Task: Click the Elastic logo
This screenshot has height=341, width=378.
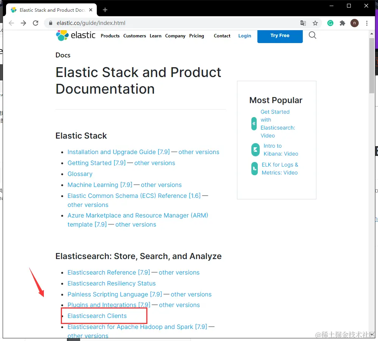Action: [x=76, y=35]
